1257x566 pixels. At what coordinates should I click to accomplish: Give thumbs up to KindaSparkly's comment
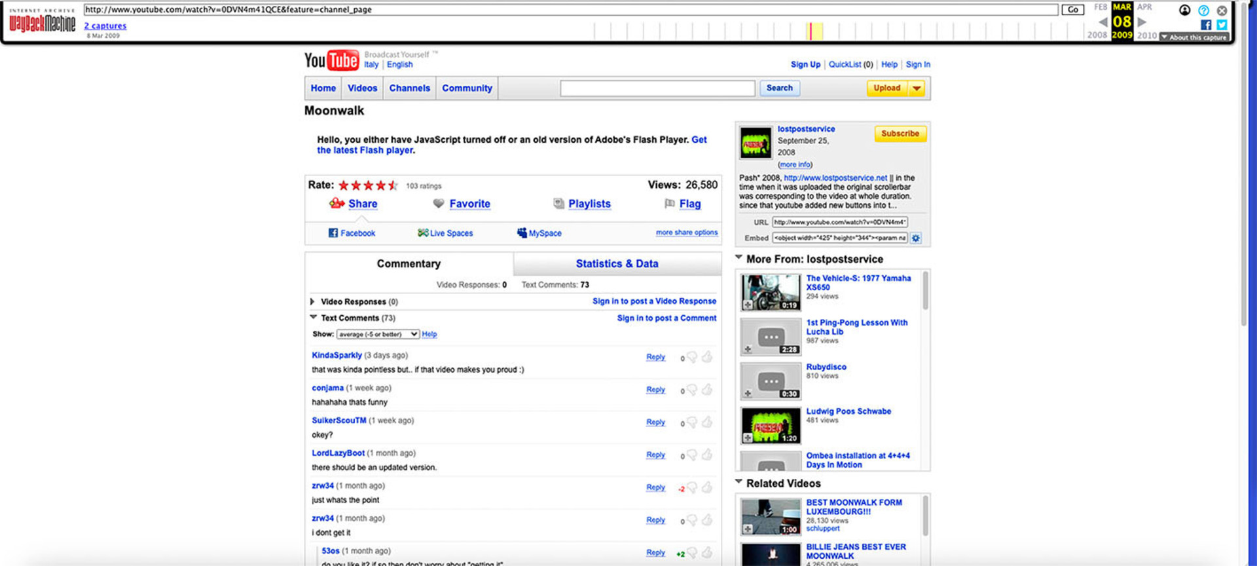pyautogui.click(x=707, y=357)
